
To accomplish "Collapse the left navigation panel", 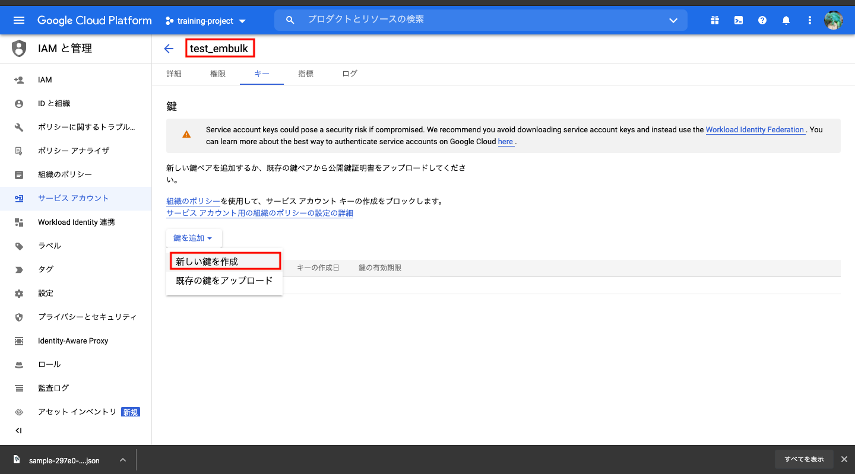I will tap(18, 431).
